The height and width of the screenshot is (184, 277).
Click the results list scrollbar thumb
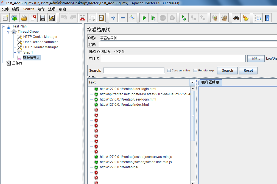pyautogui.click(x=193, y=116)
